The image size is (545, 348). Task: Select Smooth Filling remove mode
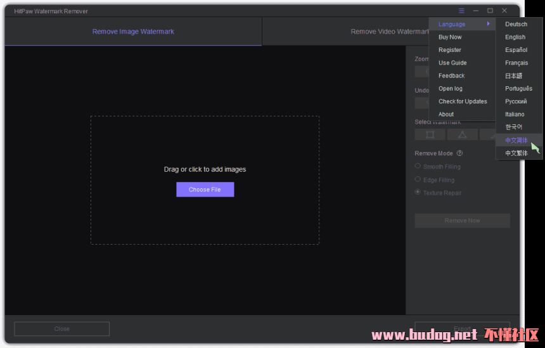pos(418,166)
